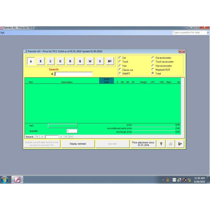Click the Search input field

point(73,74)
